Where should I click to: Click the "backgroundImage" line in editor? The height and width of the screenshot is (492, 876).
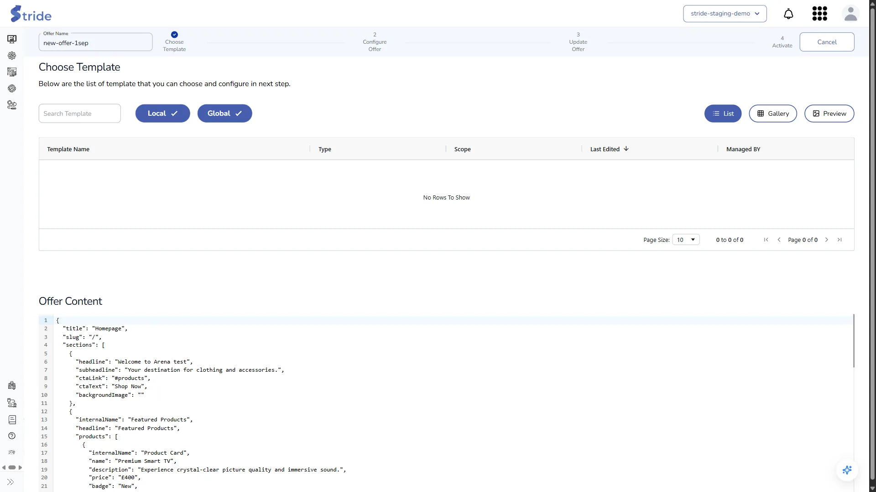coord(109,395)
